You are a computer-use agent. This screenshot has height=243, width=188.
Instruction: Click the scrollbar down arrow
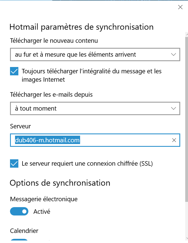[x=187, y=238]
